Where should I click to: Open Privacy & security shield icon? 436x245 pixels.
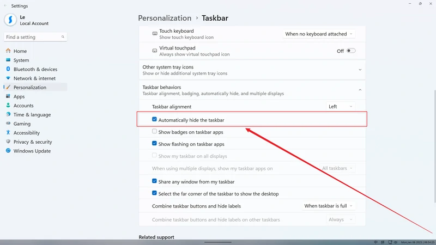point(8,142)
